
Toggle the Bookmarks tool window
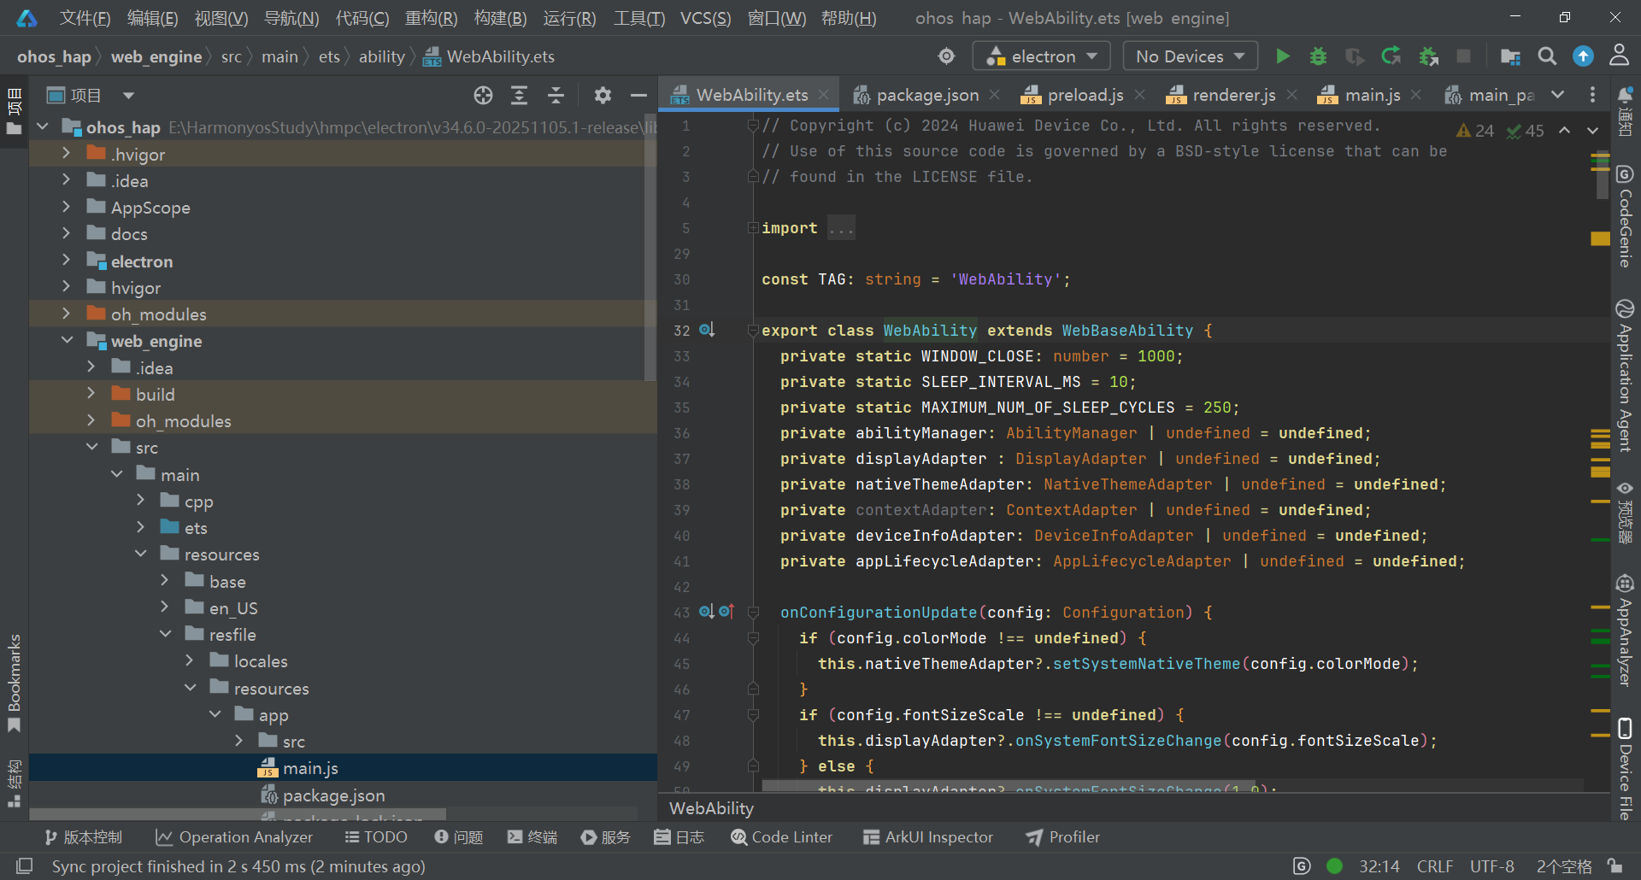[x=14, y=683]
